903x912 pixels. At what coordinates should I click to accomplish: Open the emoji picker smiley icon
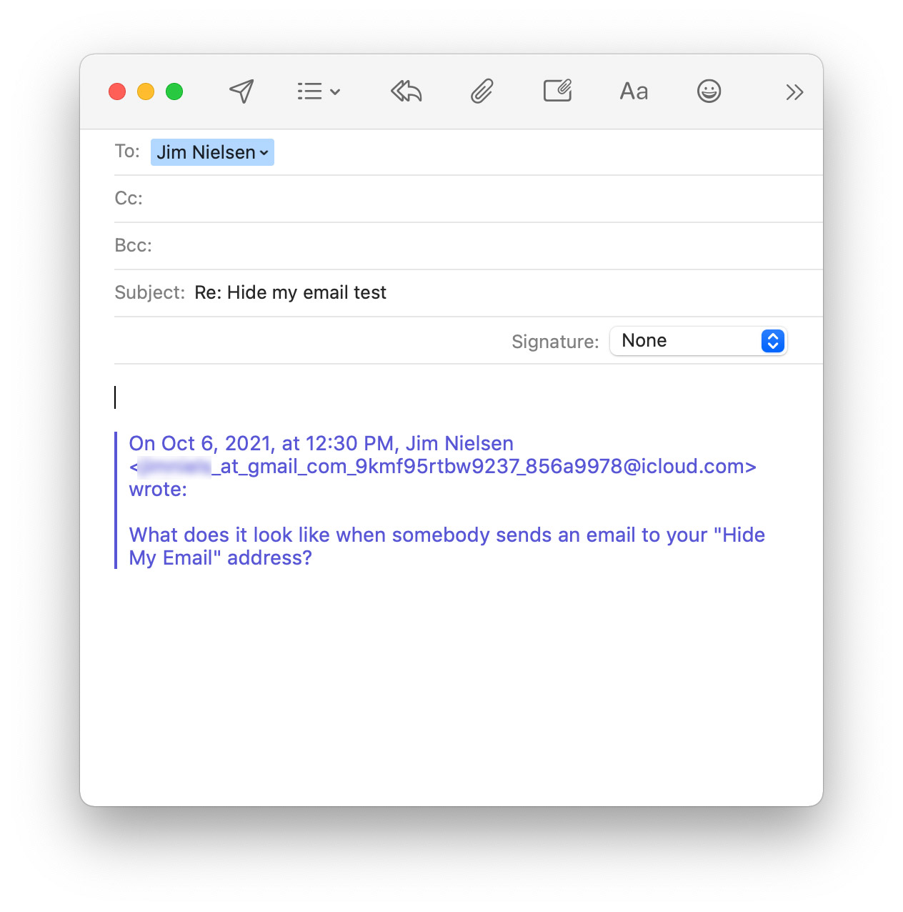click(x=709, y=91)
